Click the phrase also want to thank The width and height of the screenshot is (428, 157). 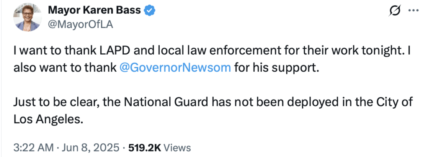[x=65, y=67]
